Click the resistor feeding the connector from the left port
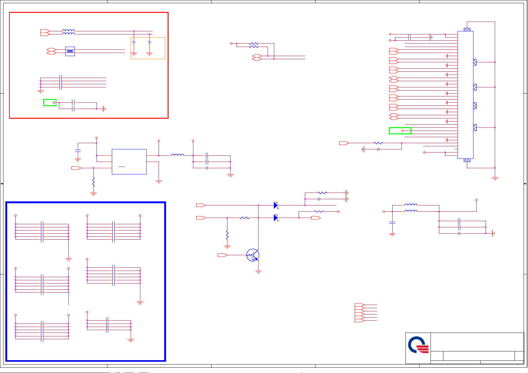Screen dimensions: 528x373 (x=378, y=143)
